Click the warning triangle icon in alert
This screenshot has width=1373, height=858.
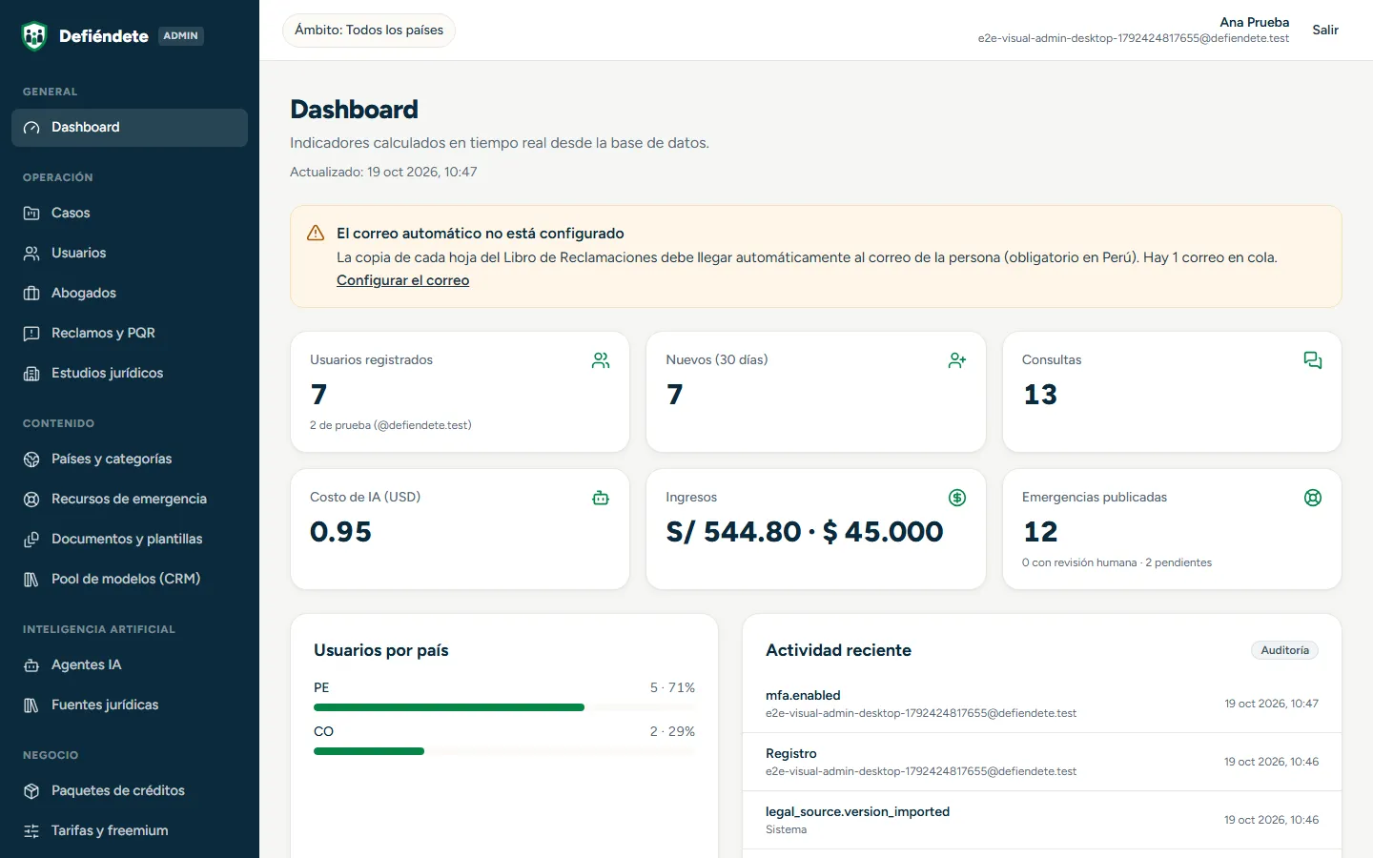[x=316, y=234]
